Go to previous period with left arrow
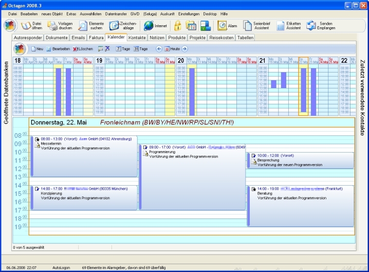The image size is (369, 272). (159, 49)
